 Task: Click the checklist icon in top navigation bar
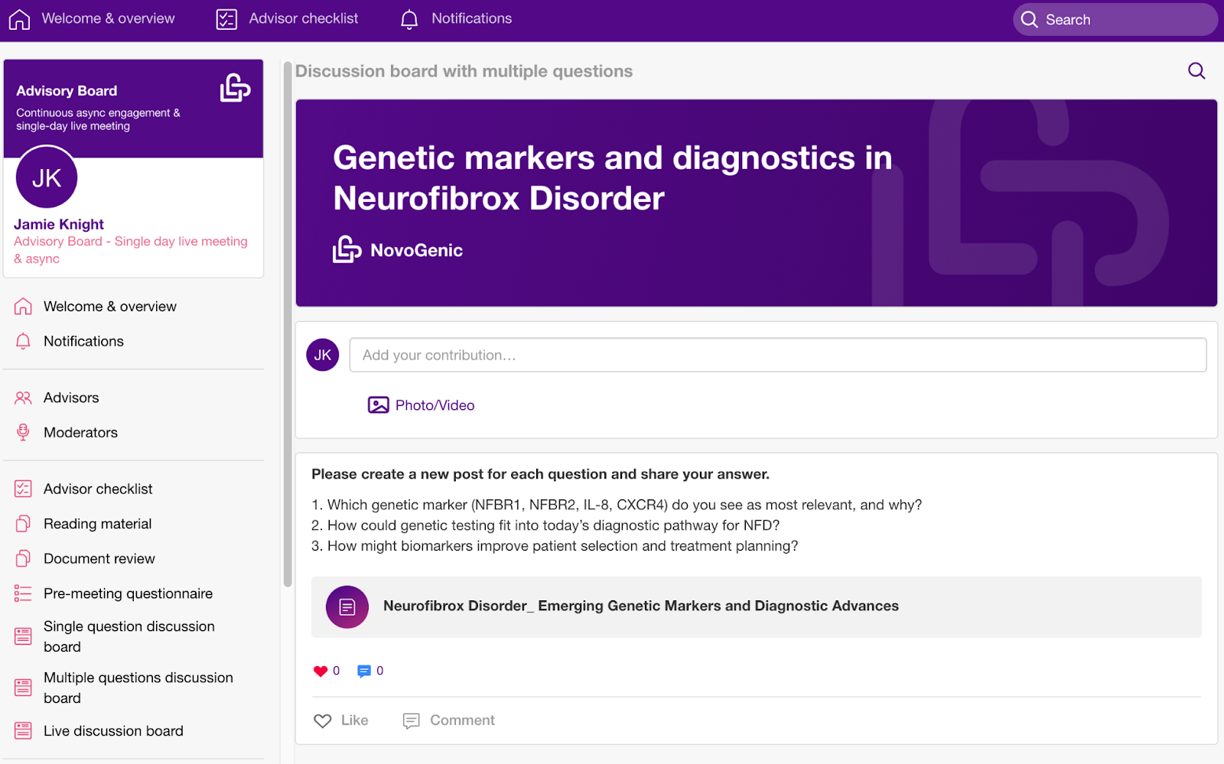point(226,19)
